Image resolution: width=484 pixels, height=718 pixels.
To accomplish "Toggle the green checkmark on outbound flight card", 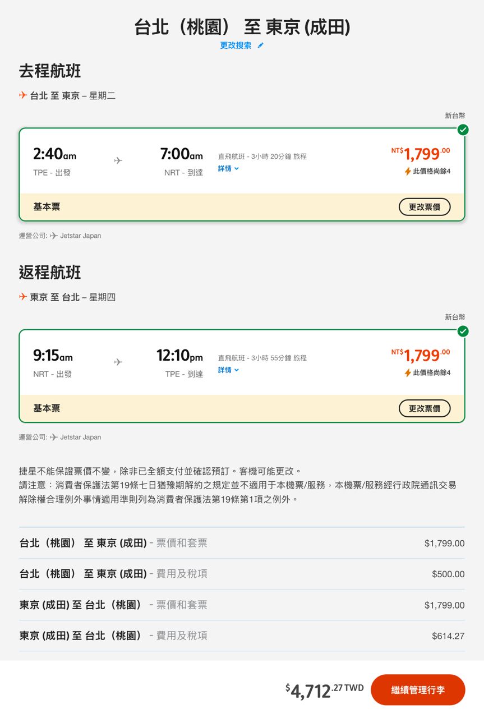I will pos(463,130).
